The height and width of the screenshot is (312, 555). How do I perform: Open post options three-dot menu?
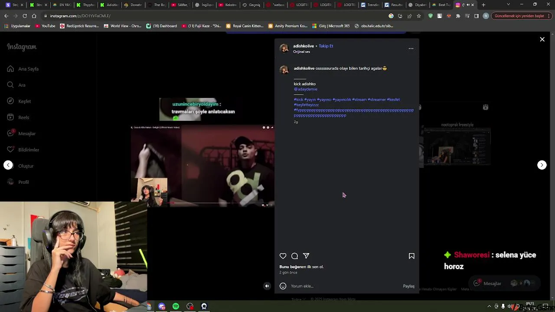(x=411, y=49)
